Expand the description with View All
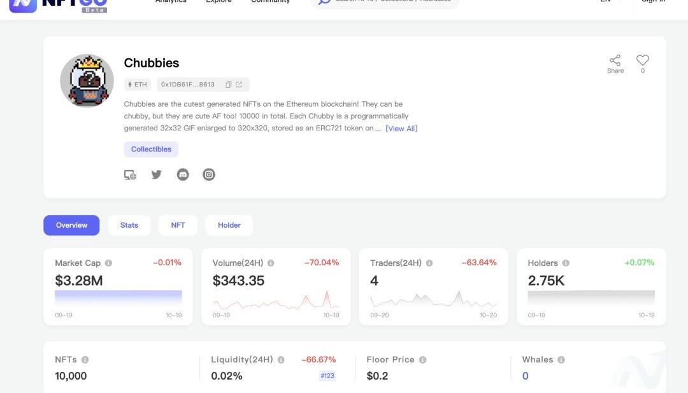688x393 pixels. tap(401, 128)
